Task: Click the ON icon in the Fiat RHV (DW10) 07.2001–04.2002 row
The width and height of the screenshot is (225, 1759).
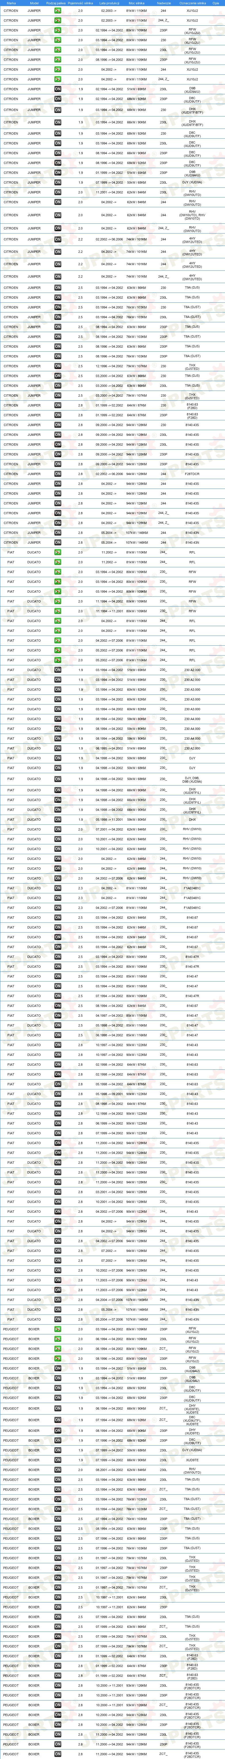Action: [58, 830]
